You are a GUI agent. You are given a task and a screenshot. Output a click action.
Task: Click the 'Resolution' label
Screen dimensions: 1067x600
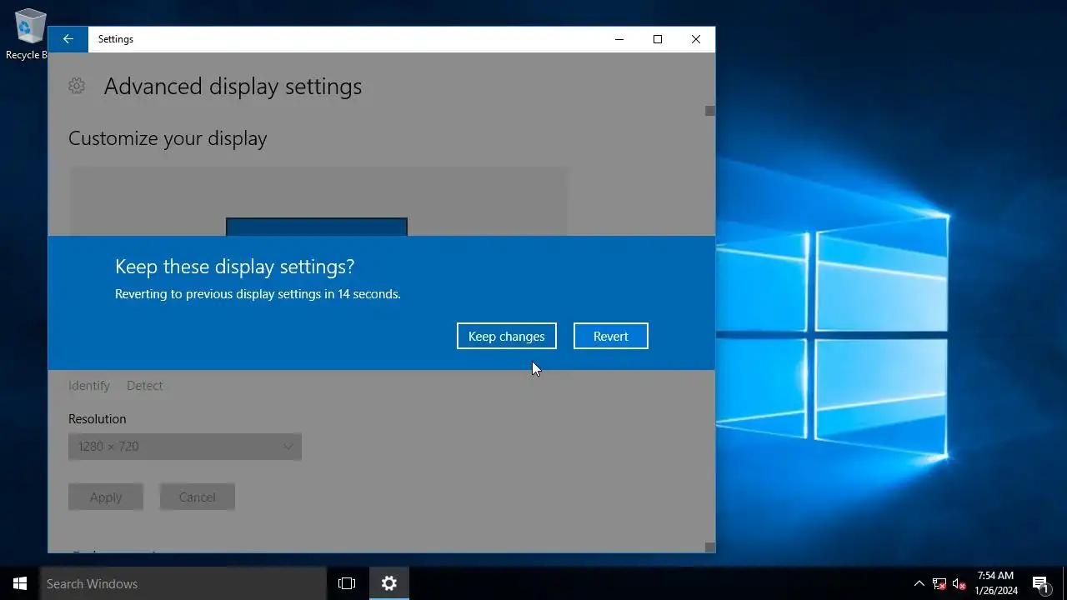click(x=98, y=419)
